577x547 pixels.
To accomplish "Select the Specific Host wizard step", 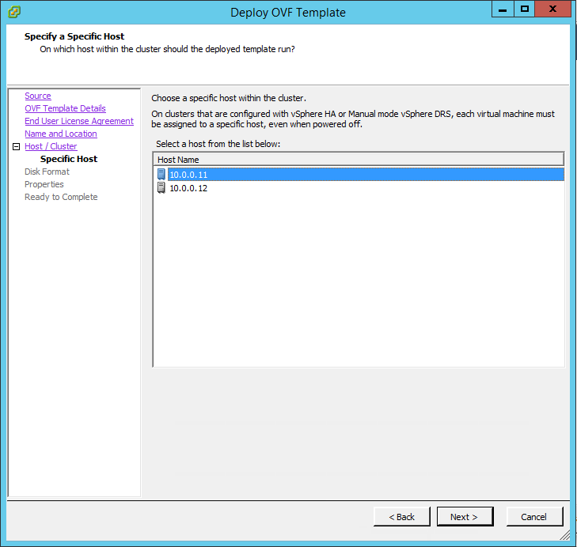I will [x=68, y=159].
